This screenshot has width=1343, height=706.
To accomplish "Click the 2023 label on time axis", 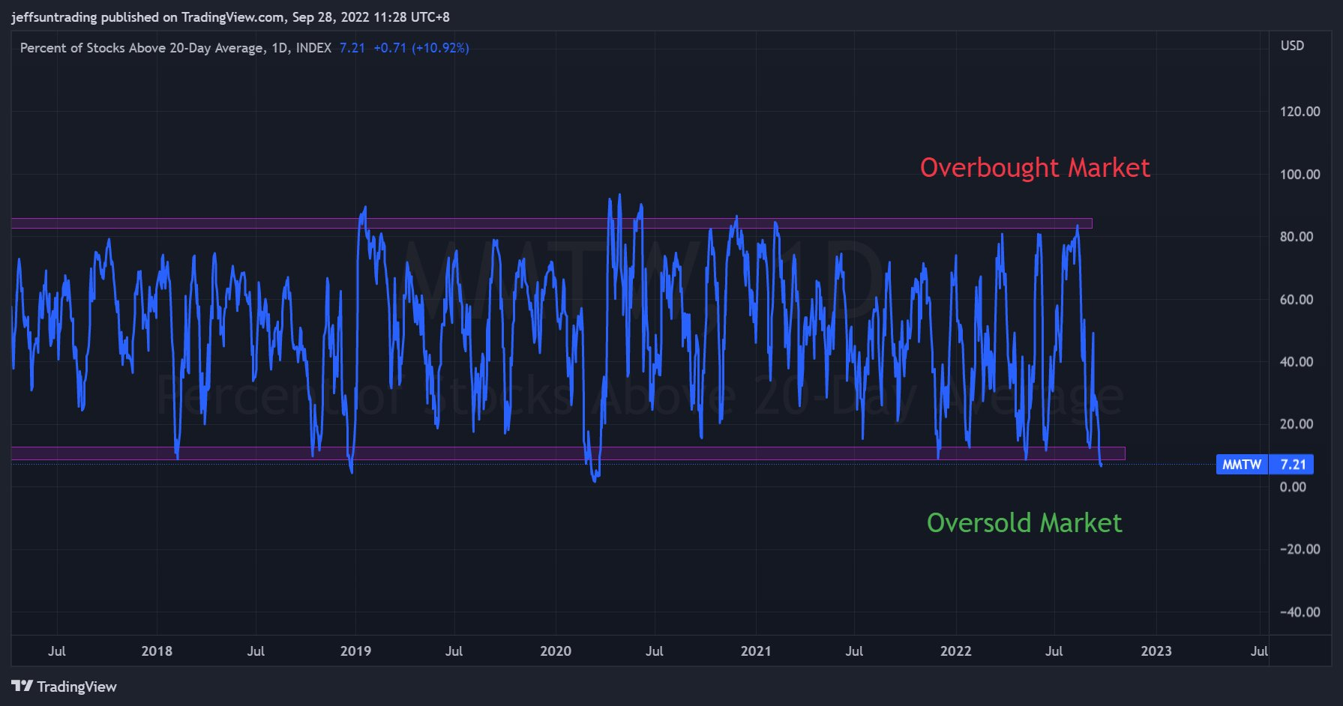I will tap(1156, 651).
